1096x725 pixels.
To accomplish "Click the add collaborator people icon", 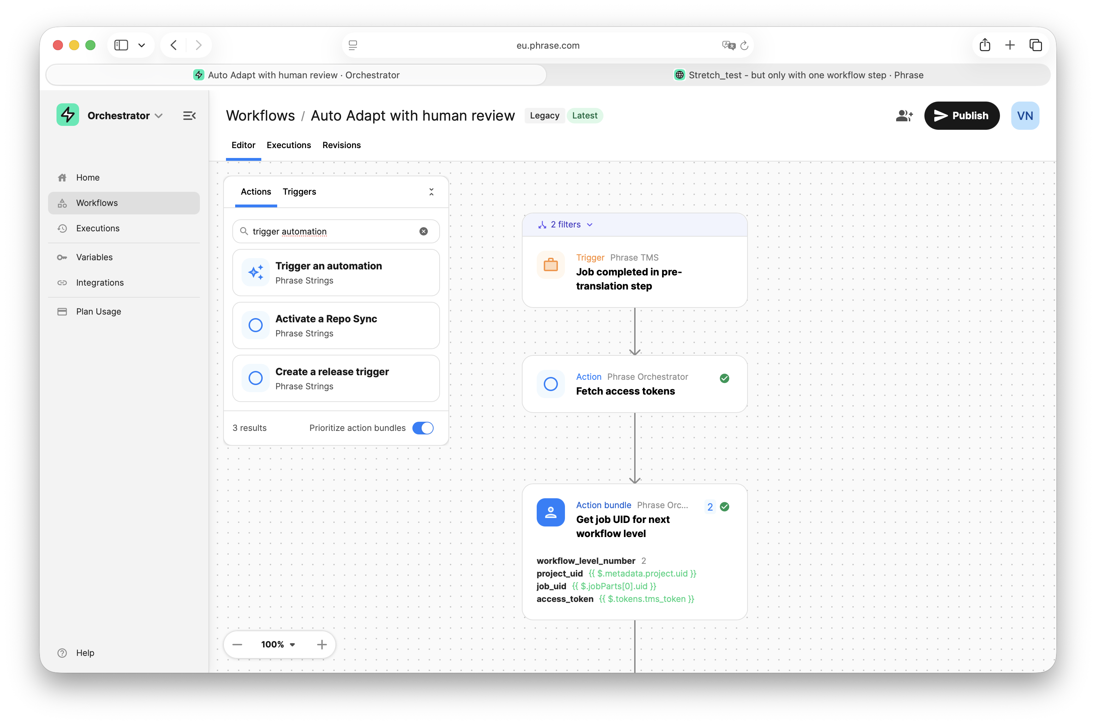I will [904, 116].
